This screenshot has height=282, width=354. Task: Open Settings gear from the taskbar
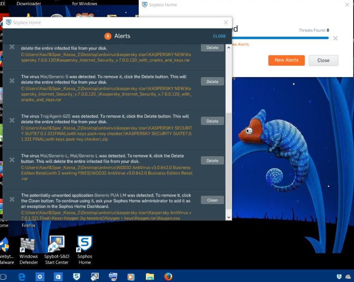[40, 277]
